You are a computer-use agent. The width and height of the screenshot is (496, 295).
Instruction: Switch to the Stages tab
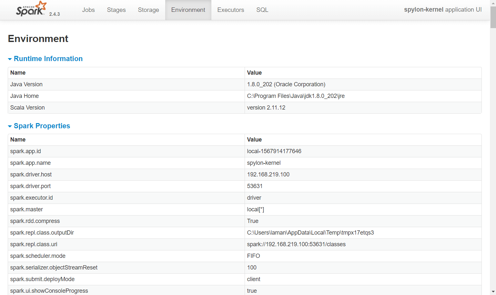click(116, 10)
